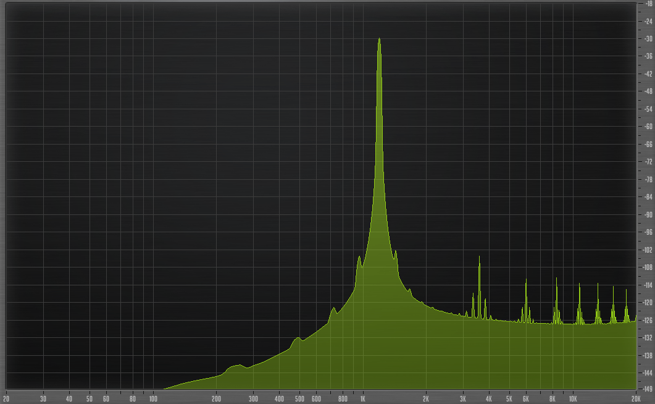Click the -102 dB level scale label

tap(648, 250)
